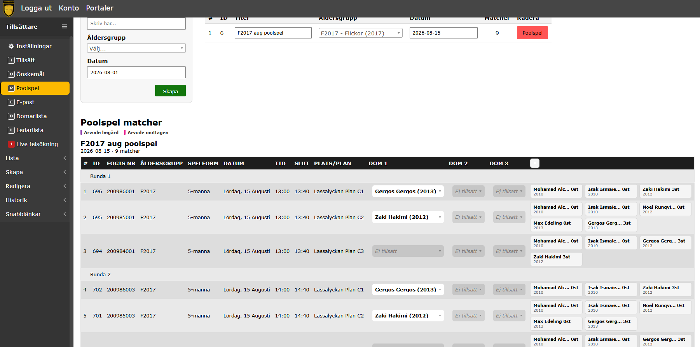This screenshot has width=700, height=347.
Task: Select Zaki Hakimi 3st card for match 696
Action: 665,191
